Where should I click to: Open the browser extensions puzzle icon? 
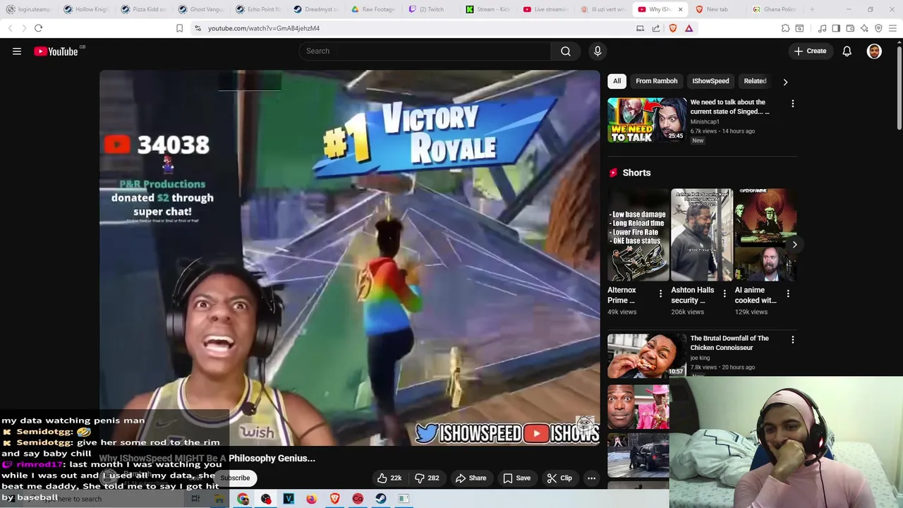pos(785,28)
